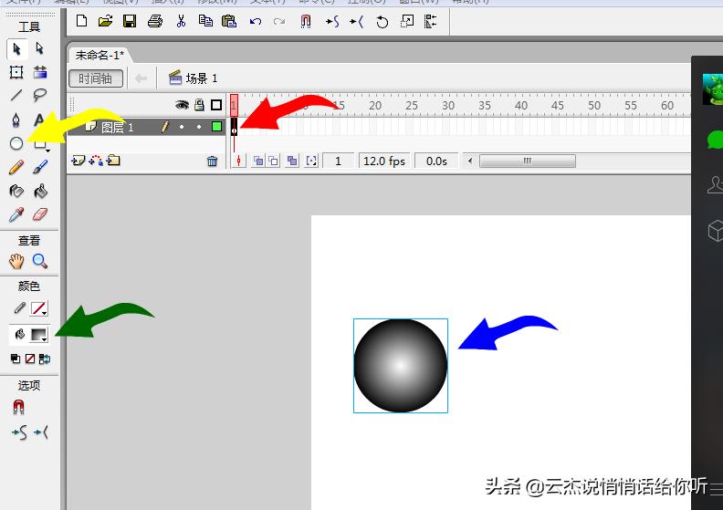Click the Open file toolbar icon
The height and width of the screenshot is (510, 723).
coord(106,21)
